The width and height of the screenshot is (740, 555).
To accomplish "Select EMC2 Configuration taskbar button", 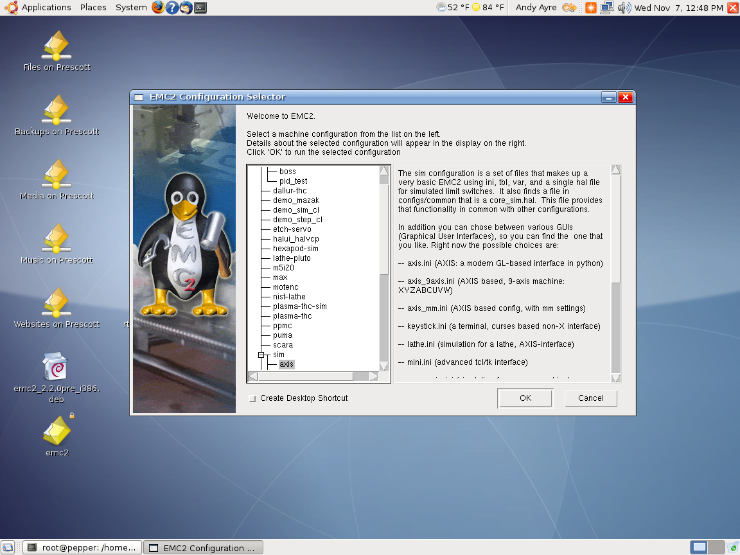I will (204, 547).
